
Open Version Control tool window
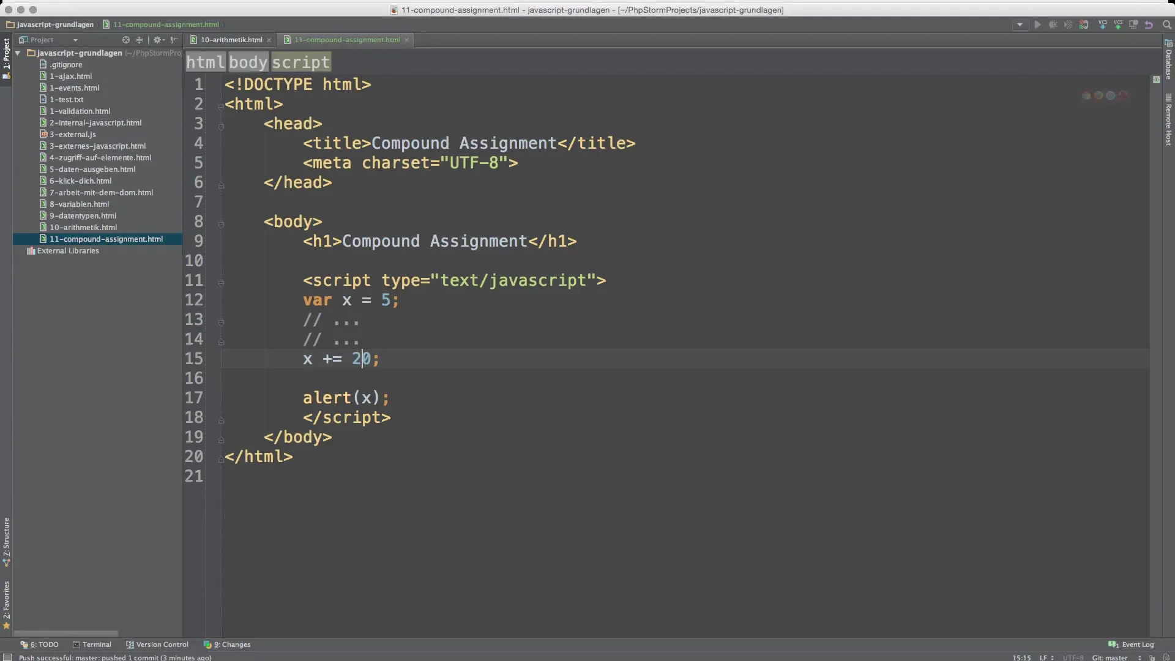[x=157, y=644]
